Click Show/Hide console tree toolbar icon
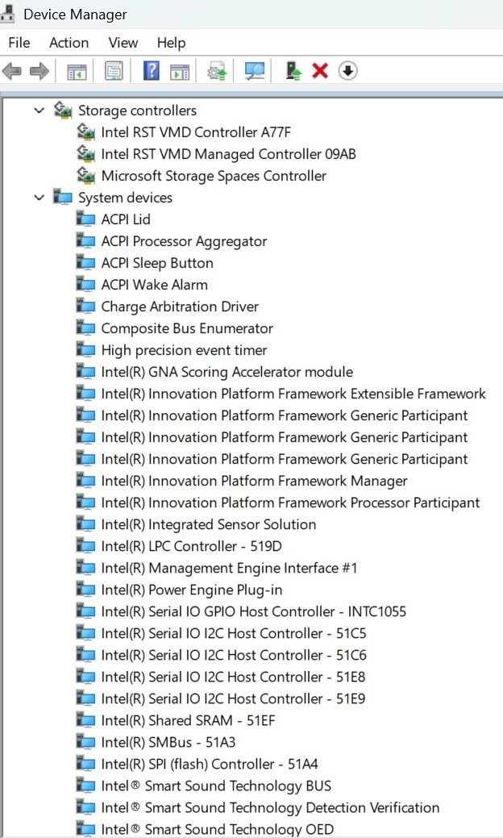 [77, 70]
